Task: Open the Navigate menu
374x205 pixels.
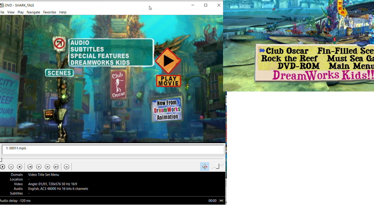Action: pyautogui.click(x=33, y=12)
